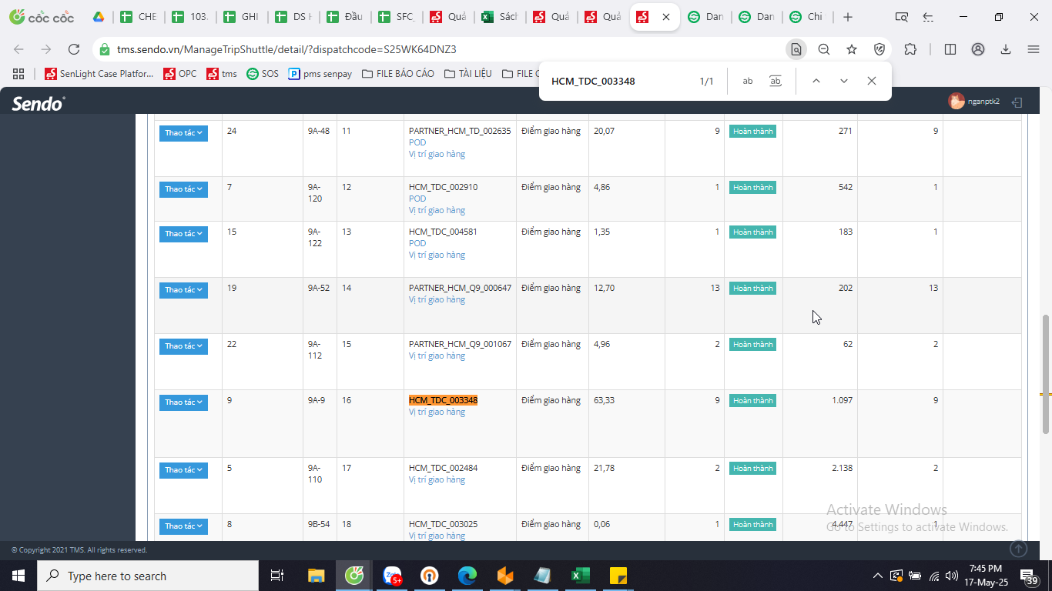Click the browser address bar URL
The width and height of the screenshot is (1052, 591).
pyautogui.click(x=286, y=49)
